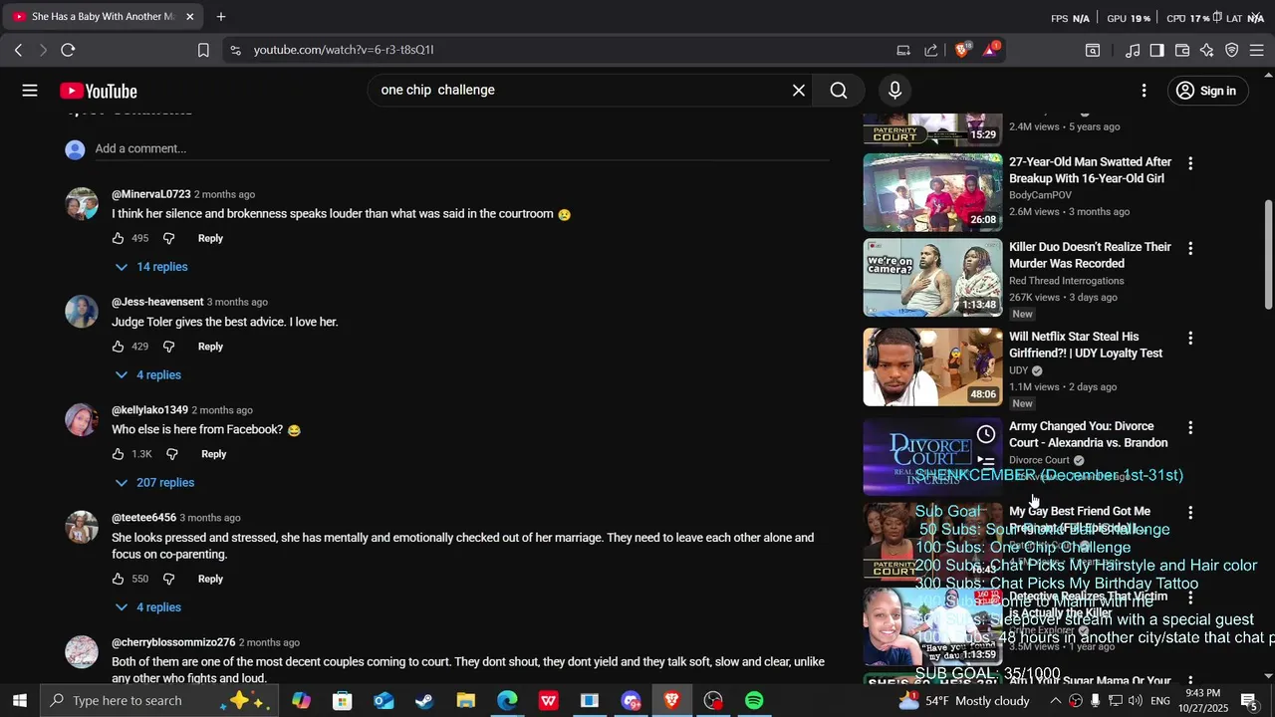This screenshot has height=717, width=1275.
Task: Open the Brave media playlist music icon
Action: 1133,50
